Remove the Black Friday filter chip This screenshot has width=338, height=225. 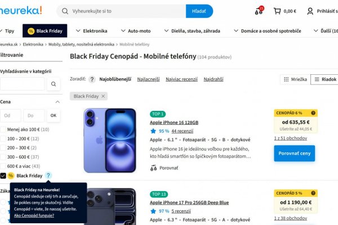click(x=104, y=96)
